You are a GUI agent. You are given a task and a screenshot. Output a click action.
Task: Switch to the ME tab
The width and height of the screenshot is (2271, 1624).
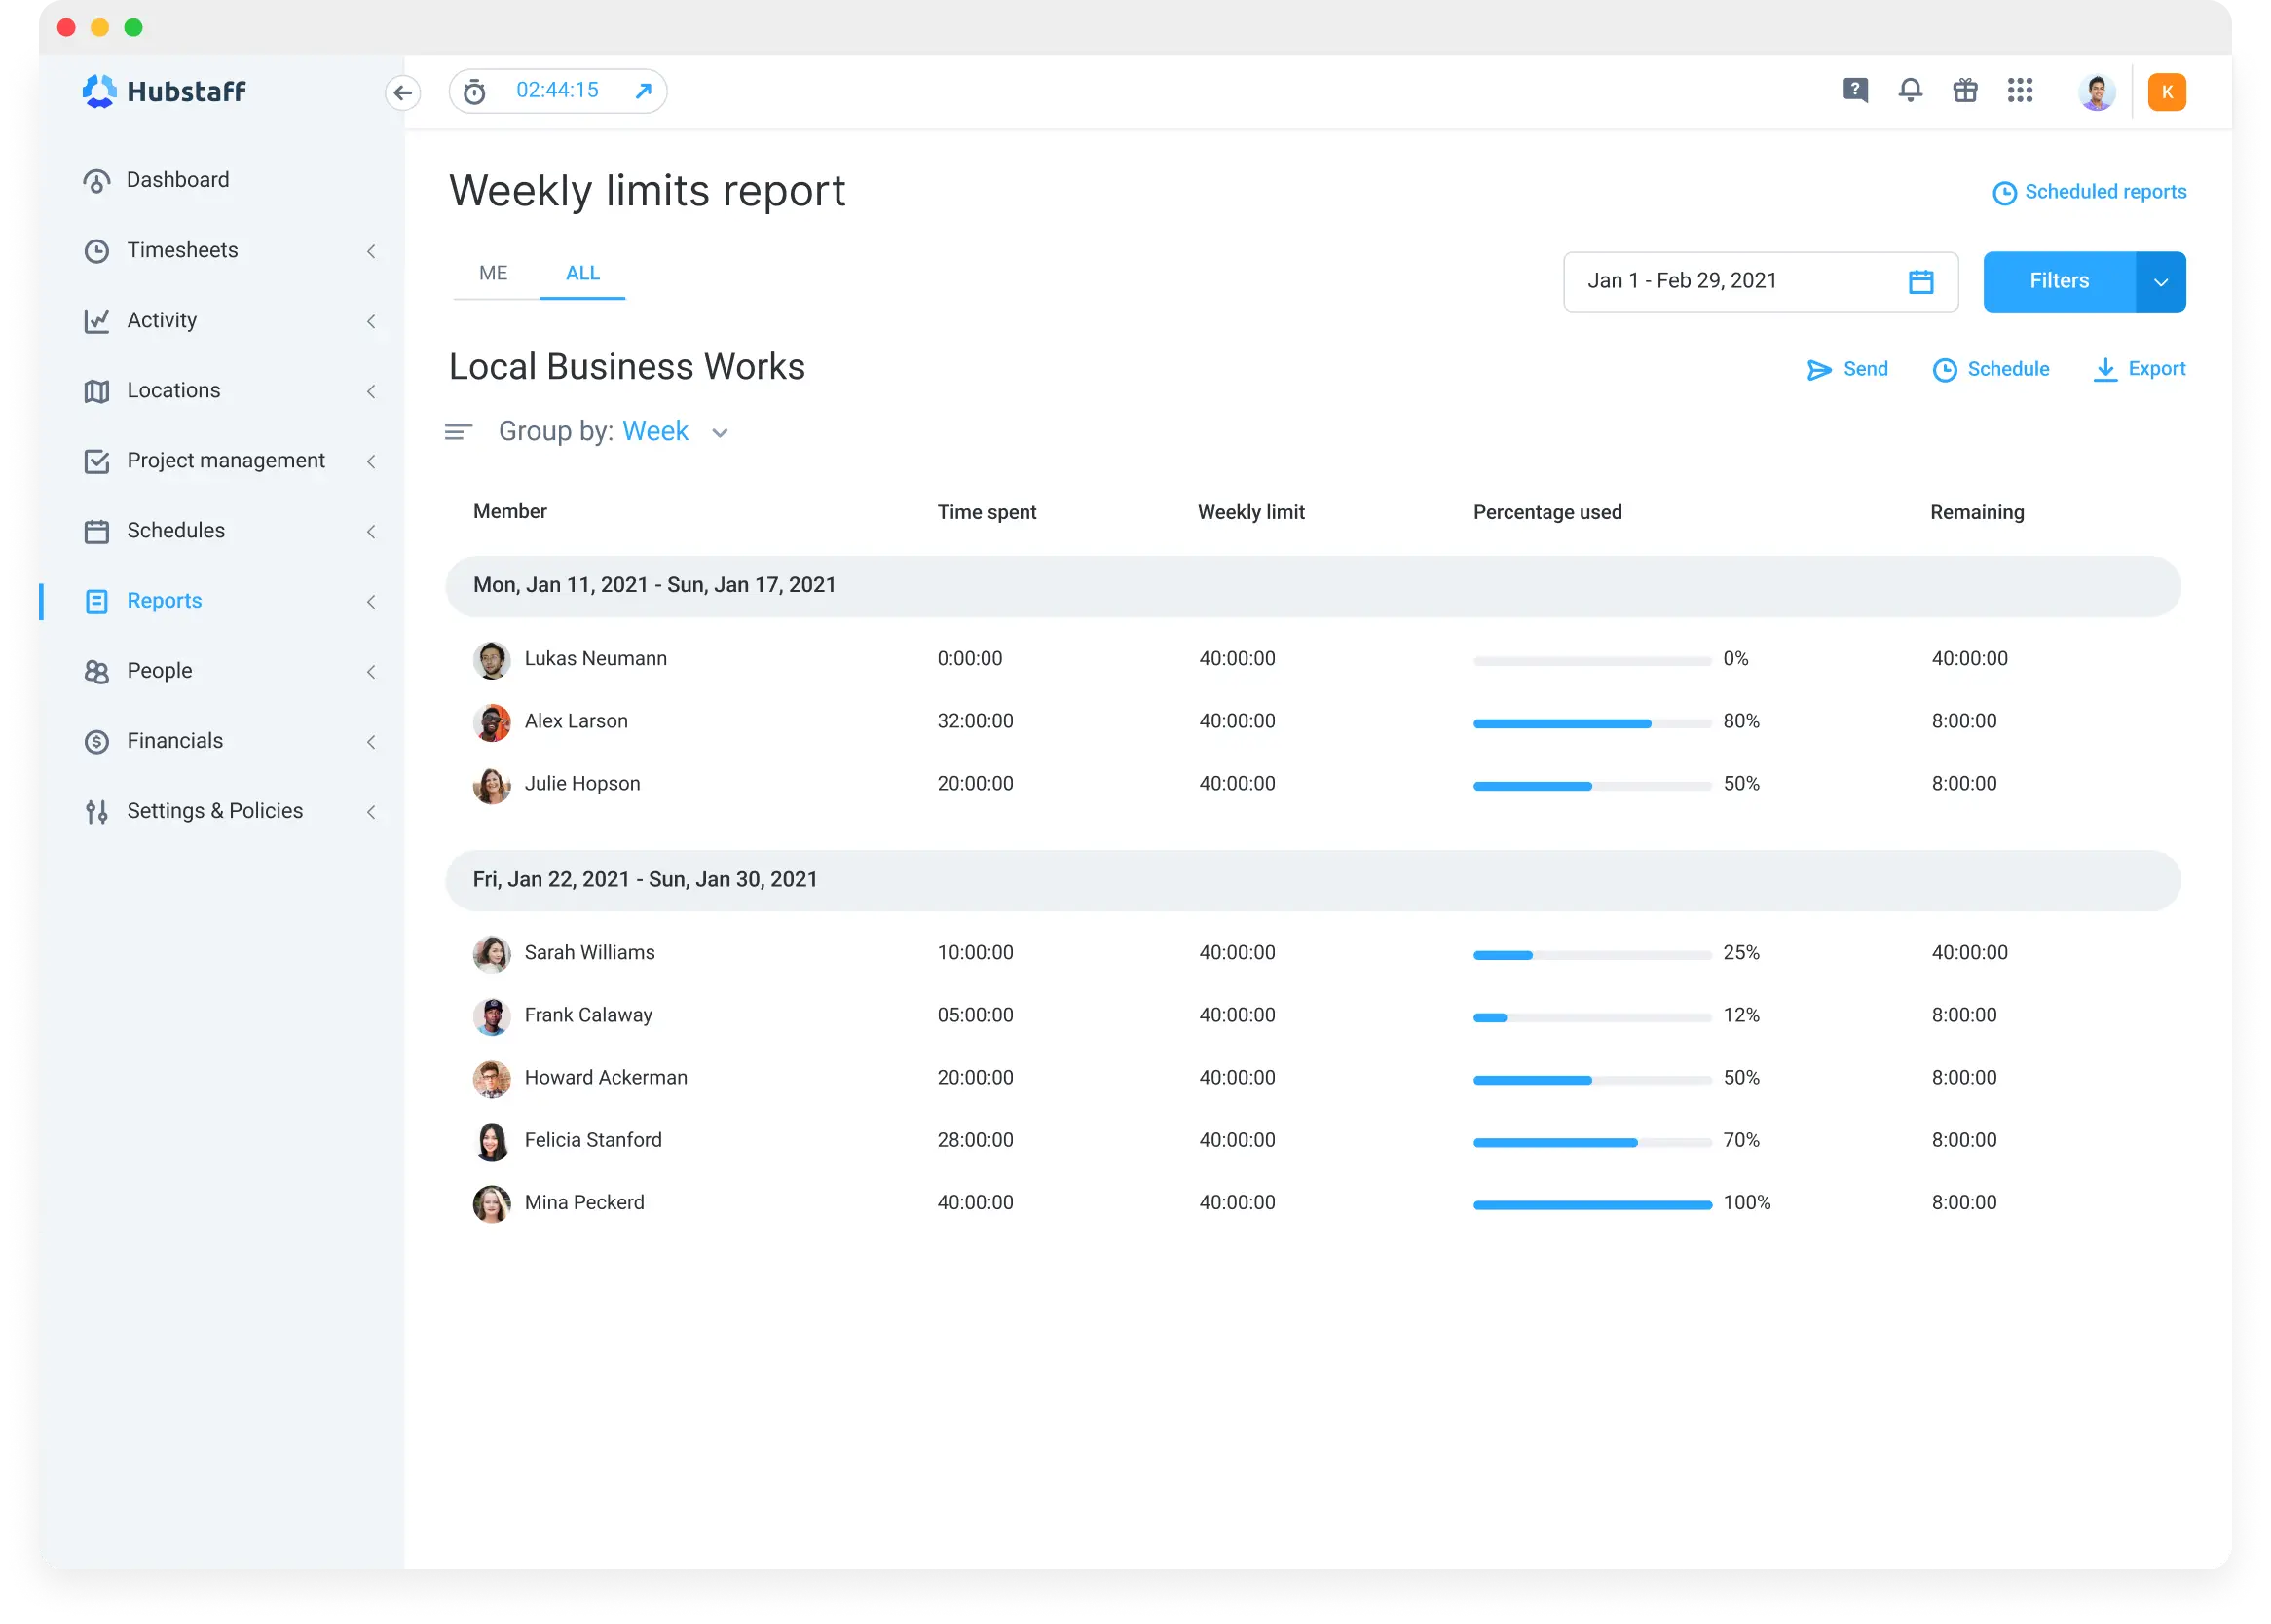492,272
